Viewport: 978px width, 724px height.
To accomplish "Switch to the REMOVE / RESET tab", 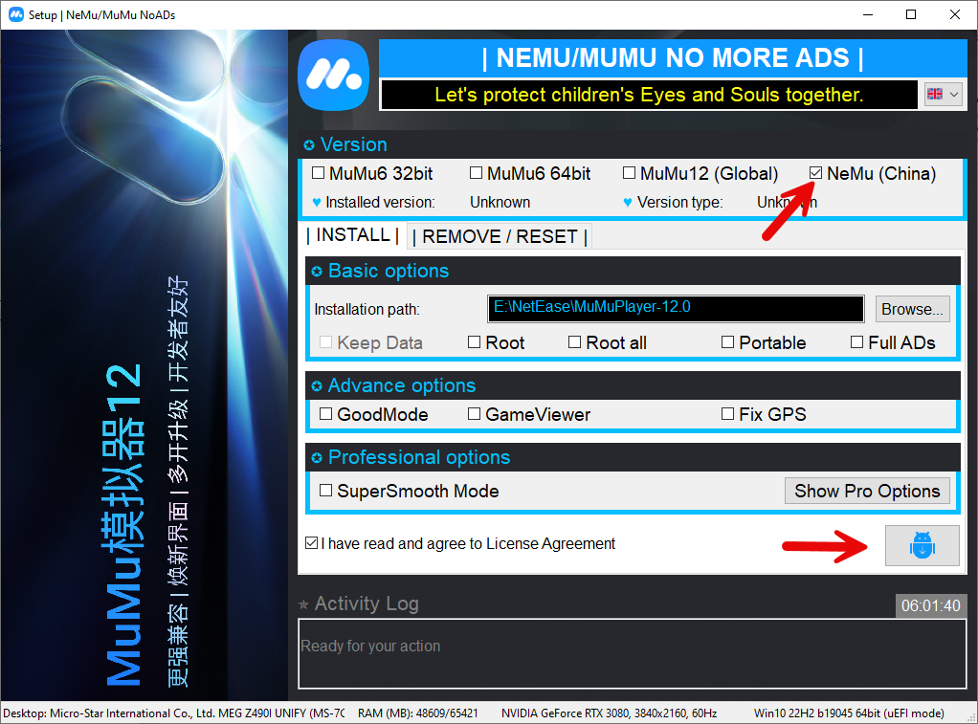I will click(500, 236).
